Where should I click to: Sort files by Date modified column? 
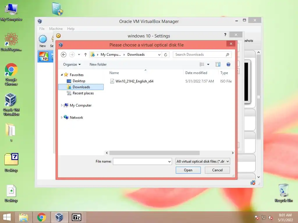pos(196,73)
